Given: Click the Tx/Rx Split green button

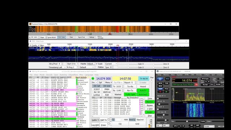Looking at the screenshot, I should coord(130,95).
